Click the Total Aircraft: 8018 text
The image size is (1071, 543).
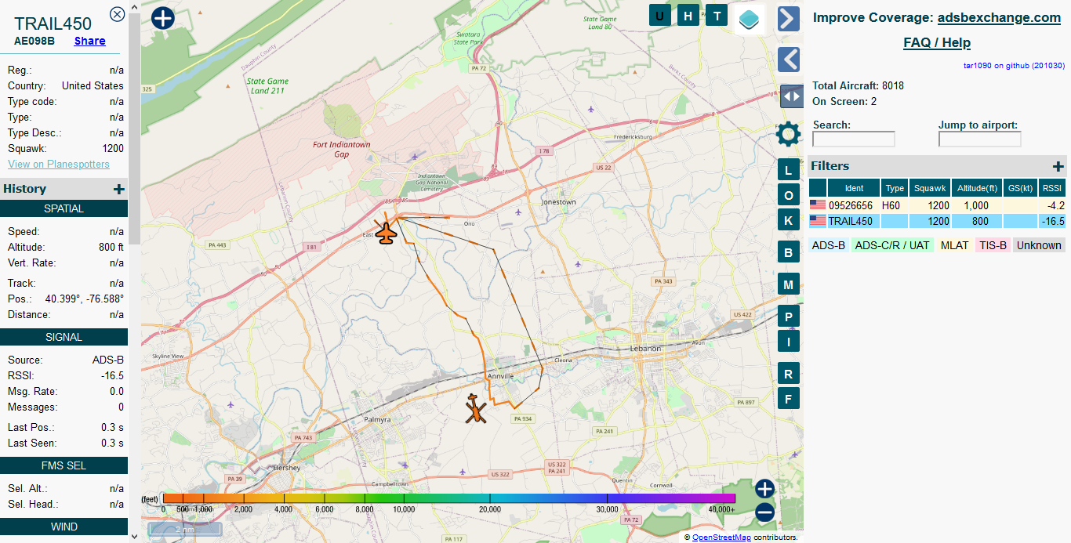(858, 85)
